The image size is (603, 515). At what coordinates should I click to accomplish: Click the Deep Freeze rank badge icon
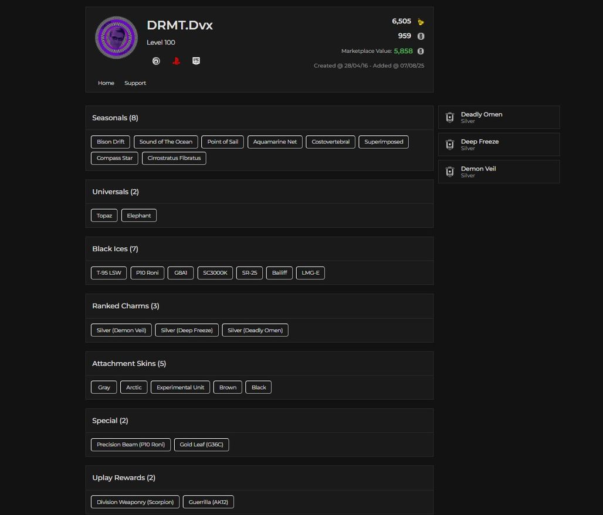pyautogui.click(x=449, y=144)
